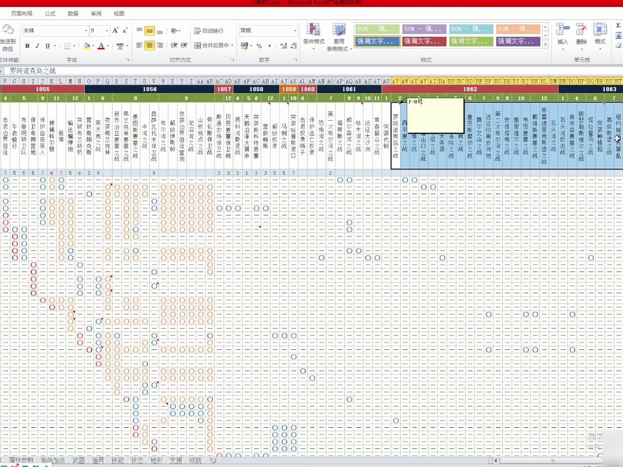Apply the orange 60% cell style
The image size is (623, 467).
518,29
